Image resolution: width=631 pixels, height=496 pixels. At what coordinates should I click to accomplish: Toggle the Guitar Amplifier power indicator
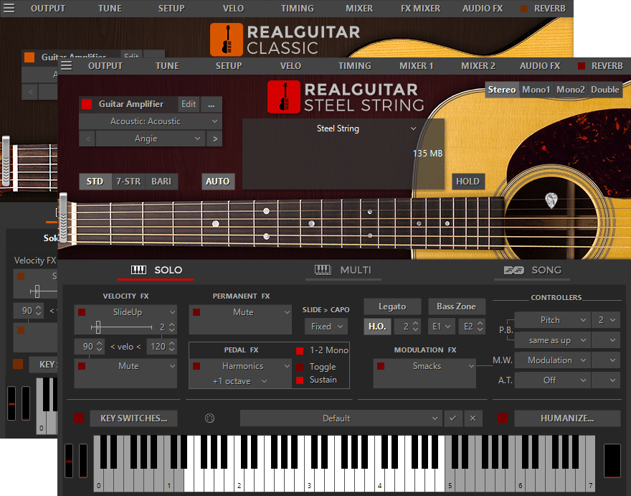point(87,104)
